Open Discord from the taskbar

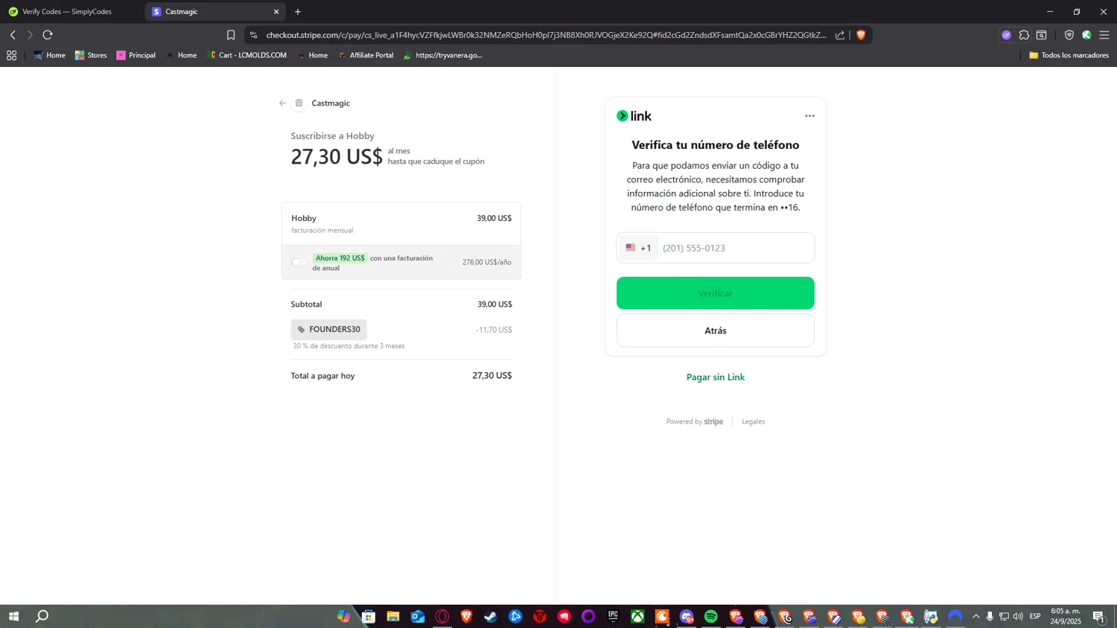687,616
